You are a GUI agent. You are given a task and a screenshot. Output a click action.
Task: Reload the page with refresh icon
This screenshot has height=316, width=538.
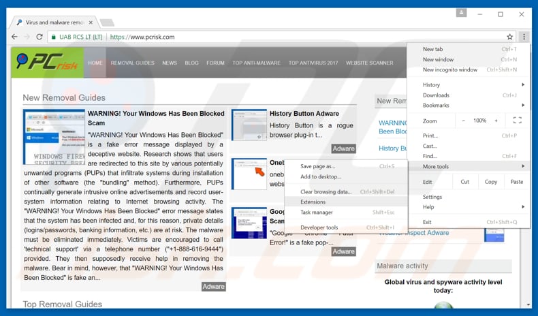pos(39,37)
